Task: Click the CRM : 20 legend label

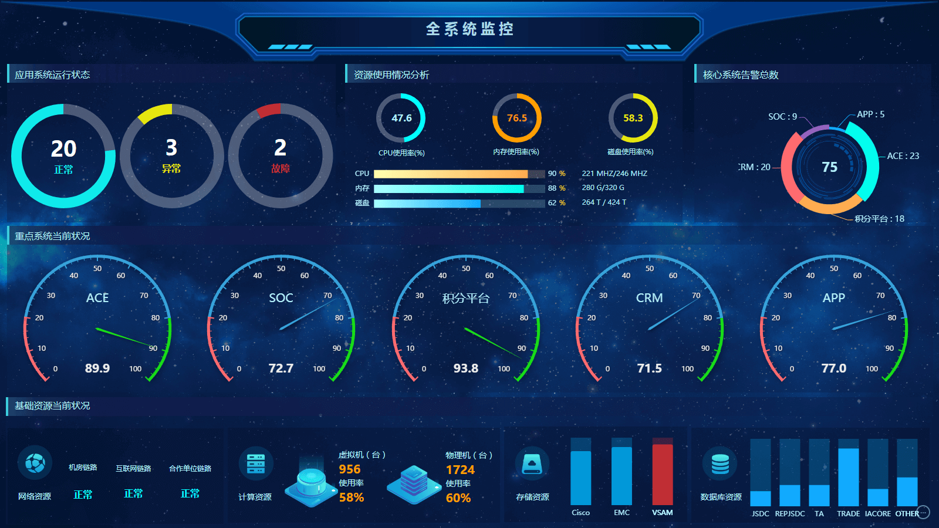Action: click(754, 167)
